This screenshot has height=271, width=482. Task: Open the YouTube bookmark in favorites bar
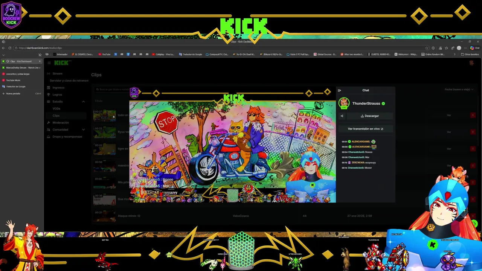[104, 54]
